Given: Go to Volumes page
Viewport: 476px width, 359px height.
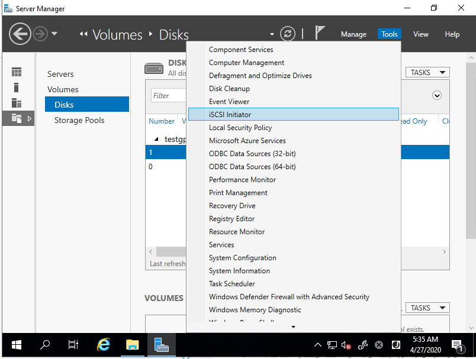Looking at the screenshot, I should (63, 90).
